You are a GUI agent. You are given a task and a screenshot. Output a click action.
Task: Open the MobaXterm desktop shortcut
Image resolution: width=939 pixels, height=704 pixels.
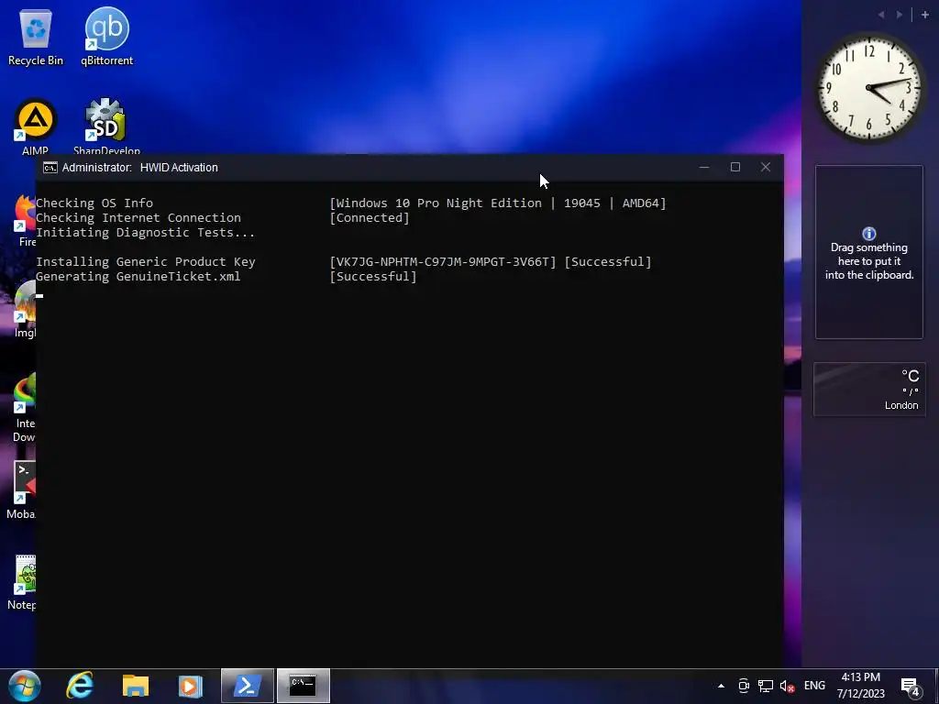tap(23, 491)
